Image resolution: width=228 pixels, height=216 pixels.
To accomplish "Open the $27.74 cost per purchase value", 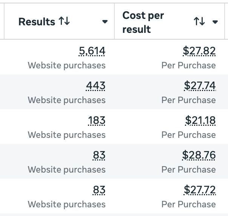I will point(200,86).
